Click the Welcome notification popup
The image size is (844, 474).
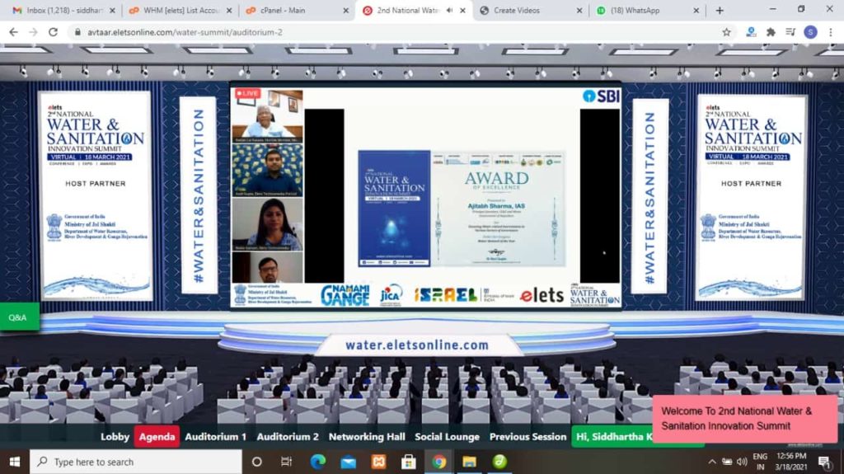click(744, 419)
